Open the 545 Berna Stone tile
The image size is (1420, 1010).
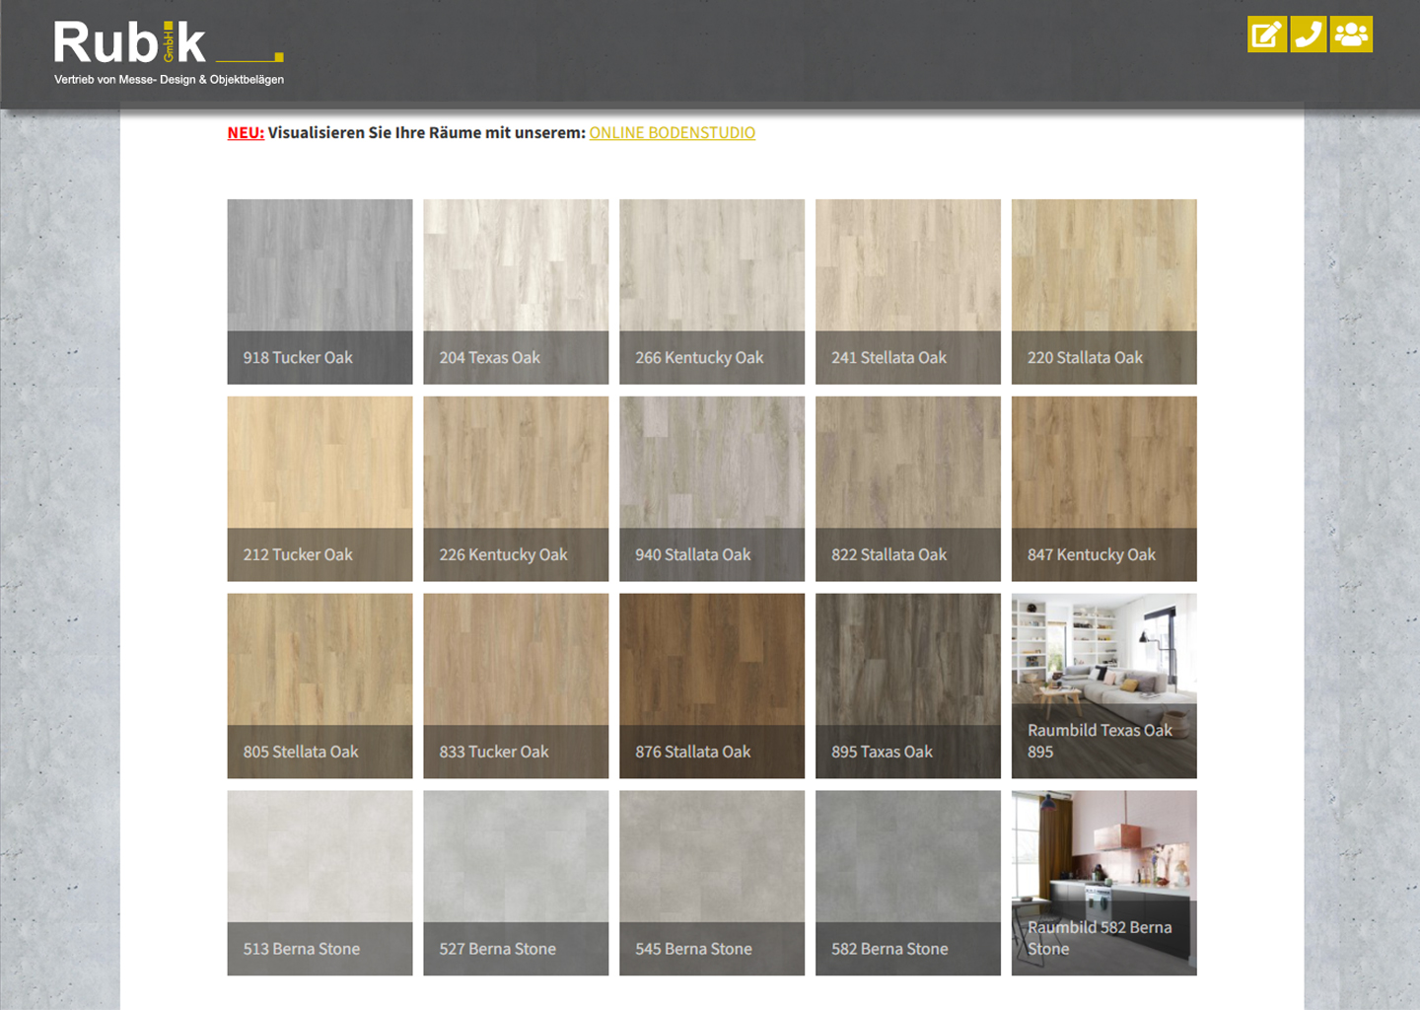coord(711,883)
